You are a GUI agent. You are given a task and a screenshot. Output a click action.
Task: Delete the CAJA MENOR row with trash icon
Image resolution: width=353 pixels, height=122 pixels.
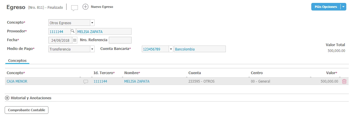[x=344, y=81]
